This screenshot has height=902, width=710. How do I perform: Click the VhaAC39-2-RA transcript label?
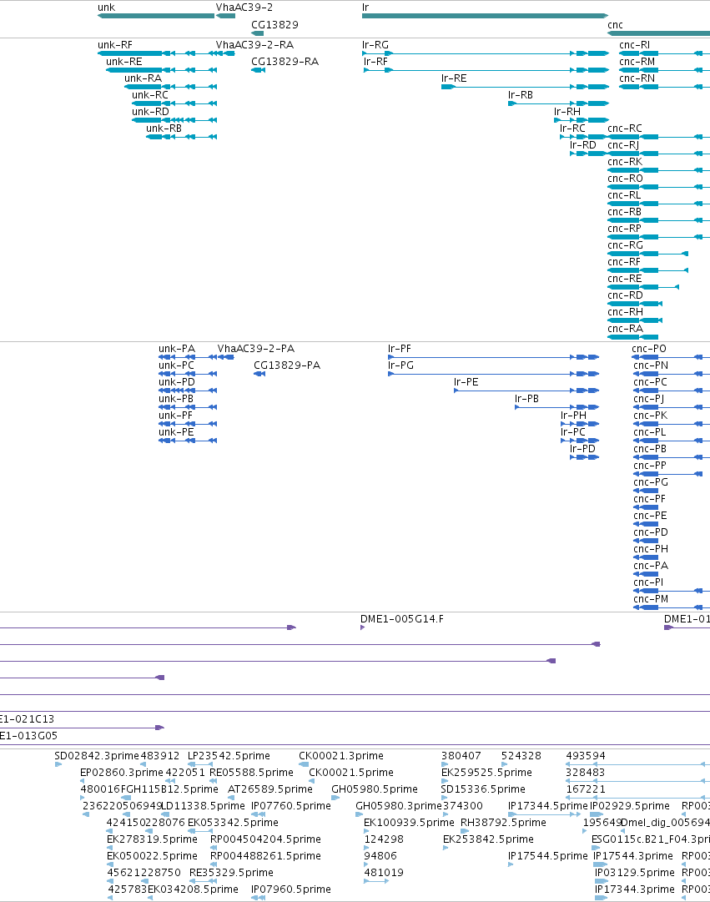click(255, 45)
